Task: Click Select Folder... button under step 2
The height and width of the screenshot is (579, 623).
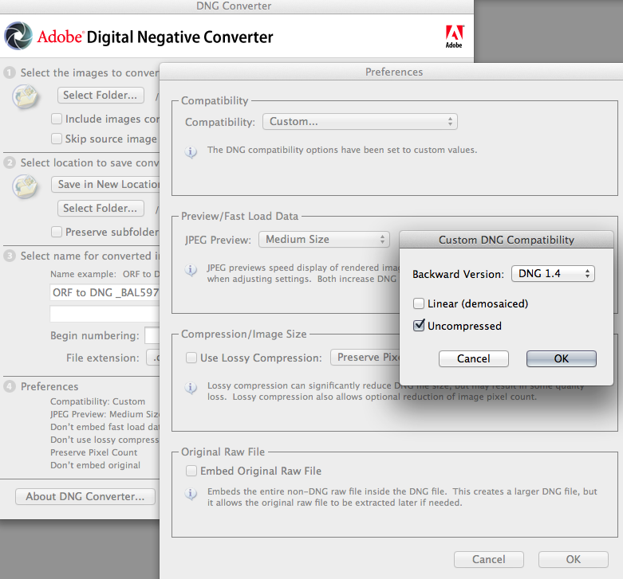Action: [101, 208]
